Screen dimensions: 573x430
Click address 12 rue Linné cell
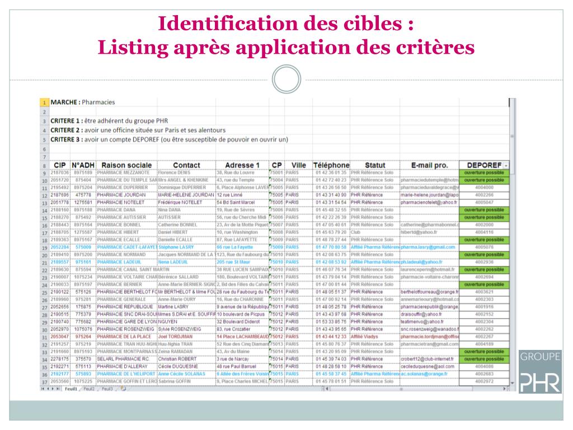[242, 195]
